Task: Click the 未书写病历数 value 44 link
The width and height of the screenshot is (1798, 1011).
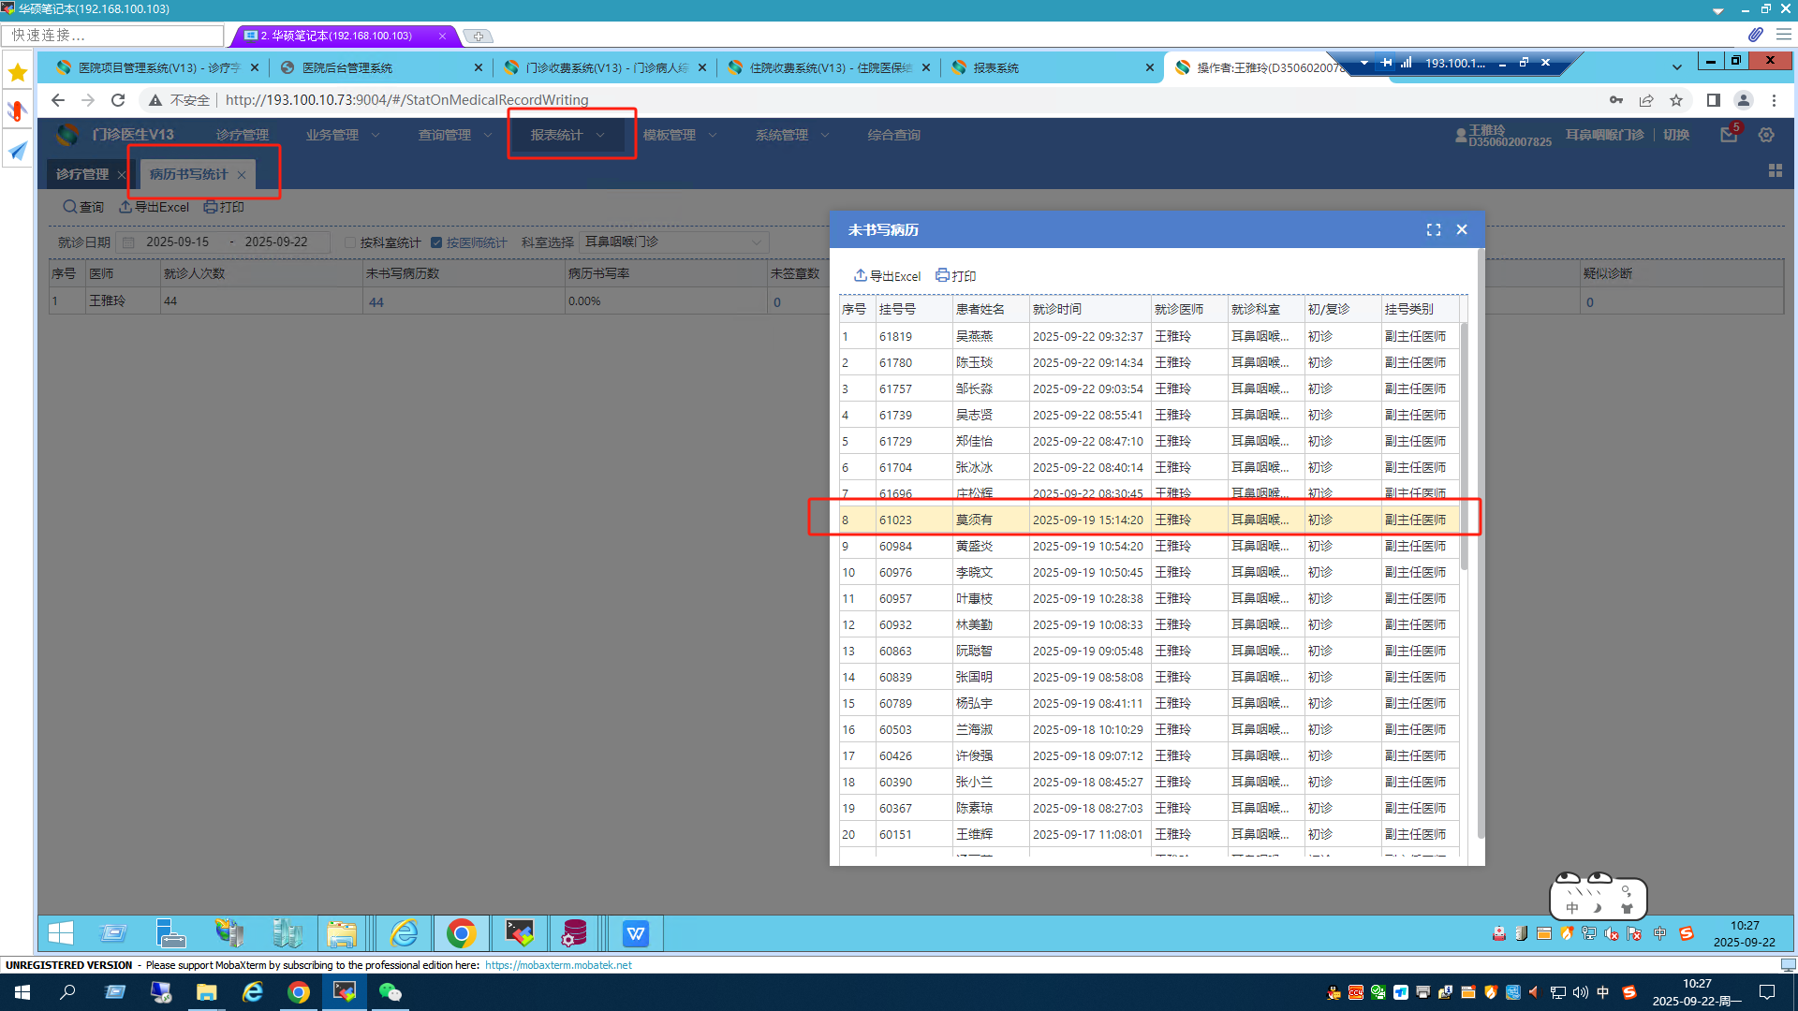Action: pos(376,302)
